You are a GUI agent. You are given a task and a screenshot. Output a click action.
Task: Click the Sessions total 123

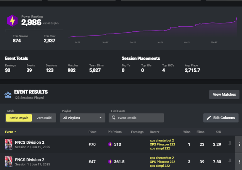tap(49, 70)
